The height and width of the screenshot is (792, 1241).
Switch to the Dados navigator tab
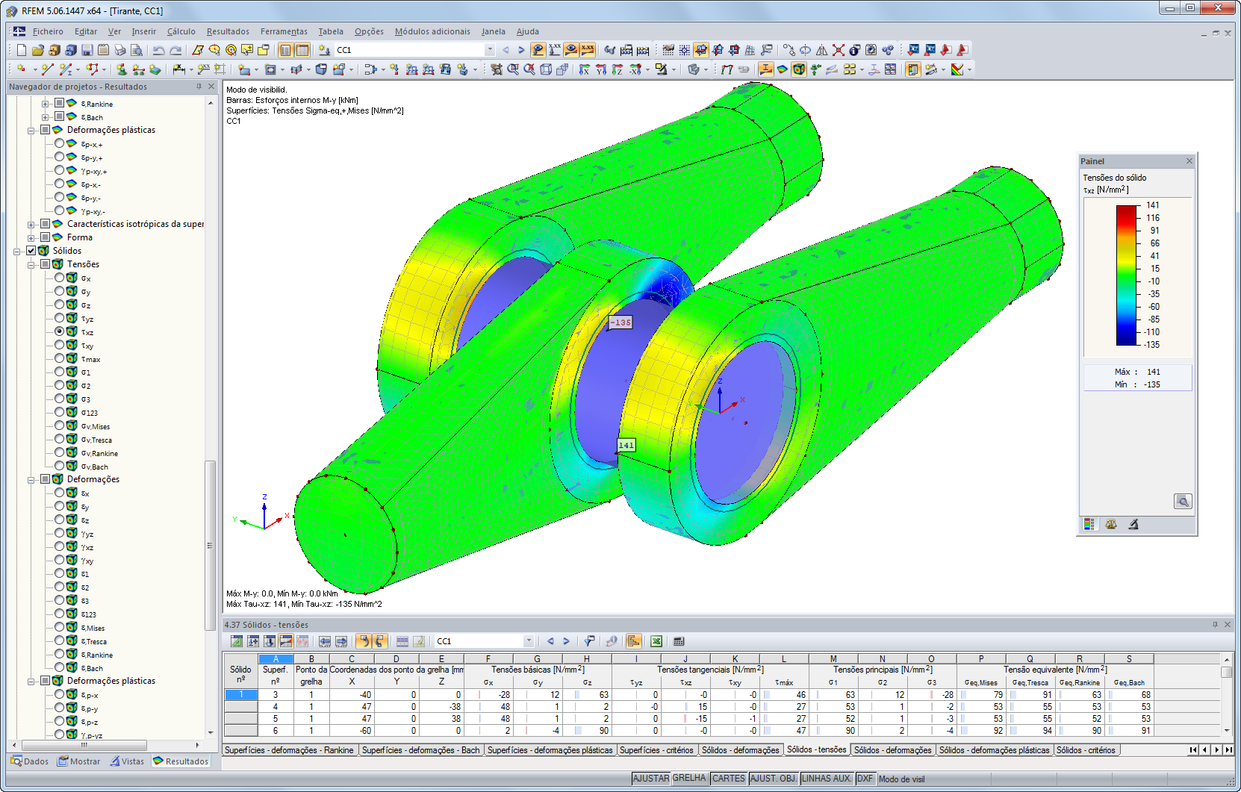[x=30, y=761]
